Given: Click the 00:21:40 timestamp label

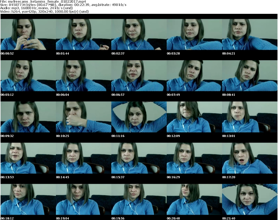Looking at the screenshot, I should [229, 218].
